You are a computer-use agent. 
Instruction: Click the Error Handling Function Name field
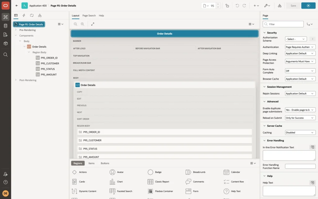coord(300,166)
